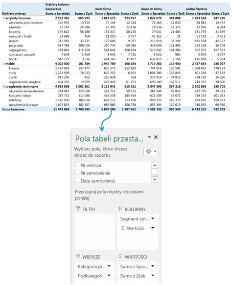
Task: Select the teczki row label
Action: 13,59
